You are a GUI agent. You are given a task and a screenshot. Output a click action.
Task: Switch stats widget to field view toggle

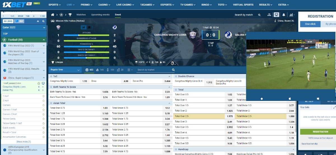(x=89, y=27)
